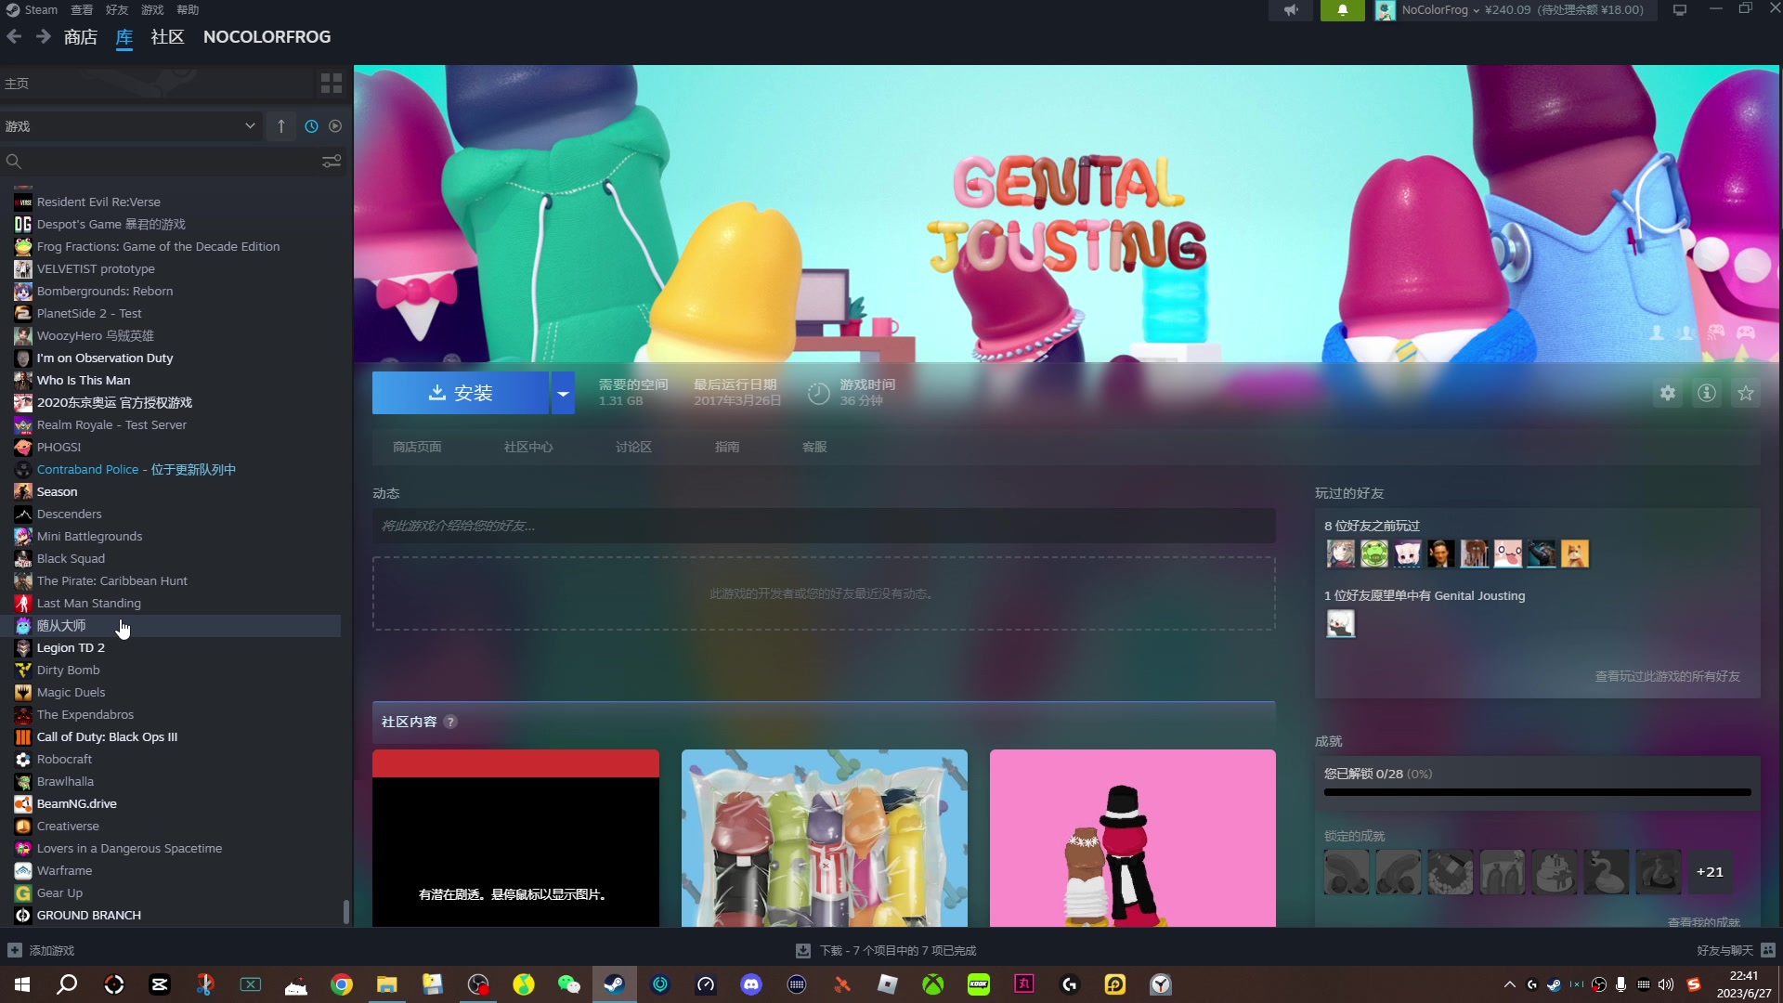1783x1003 pixels.
Task: Open the community content help question mark
Action: (x=450, y=722)
